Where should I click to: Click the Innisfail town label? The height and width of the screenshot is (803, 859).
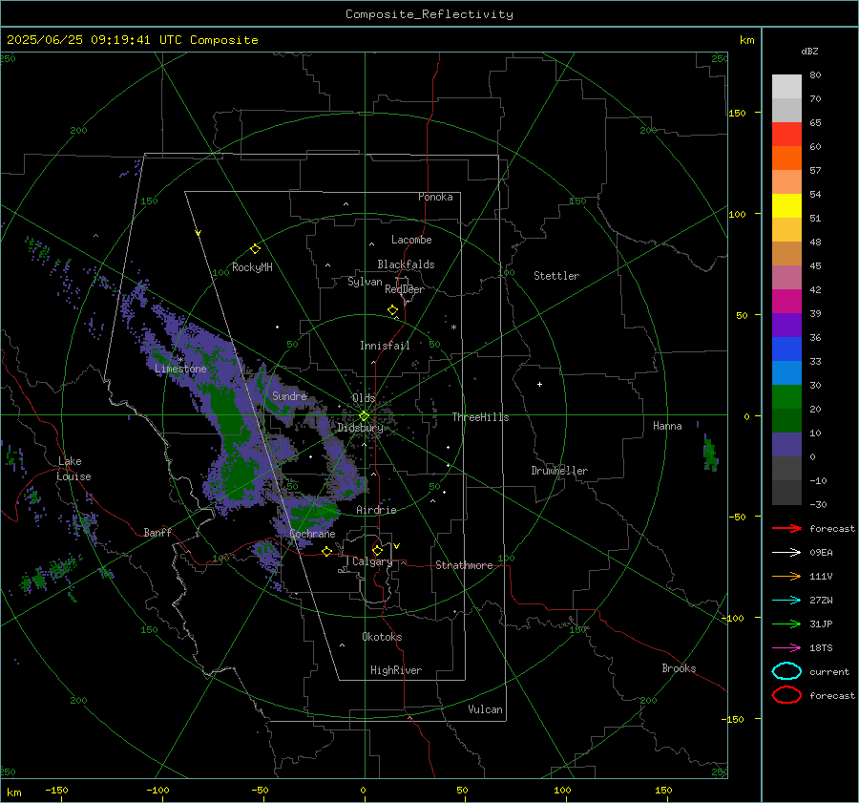click(x=385, y=346)
